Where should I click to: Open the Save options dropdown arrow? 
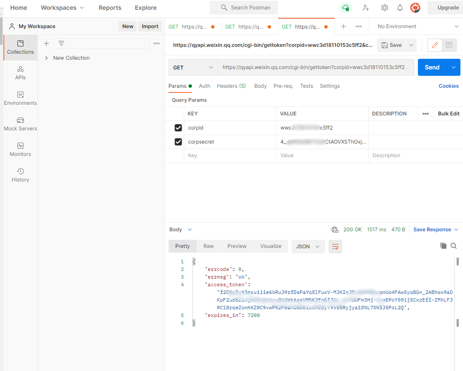click(412, 45)
